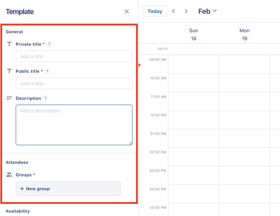
Task: Add a New group
Action: point(68,188)
